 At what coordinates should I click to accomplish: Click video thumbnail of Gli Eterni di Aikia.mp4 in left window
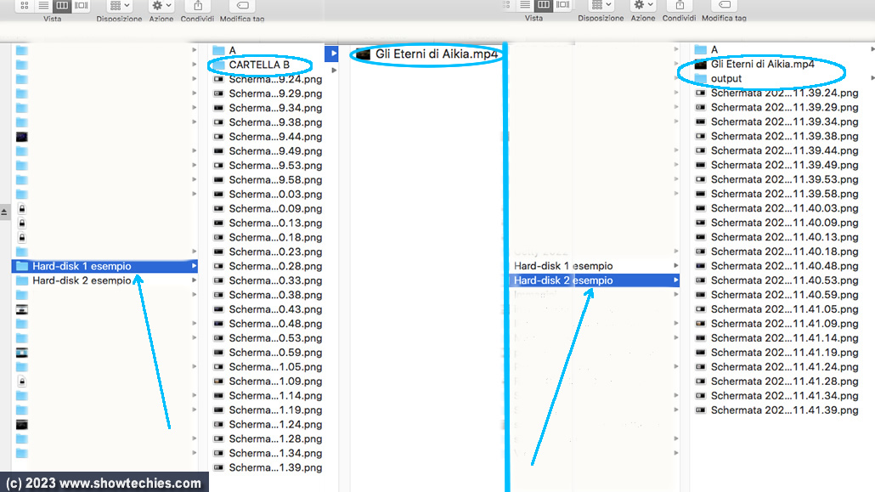point(364,54)
